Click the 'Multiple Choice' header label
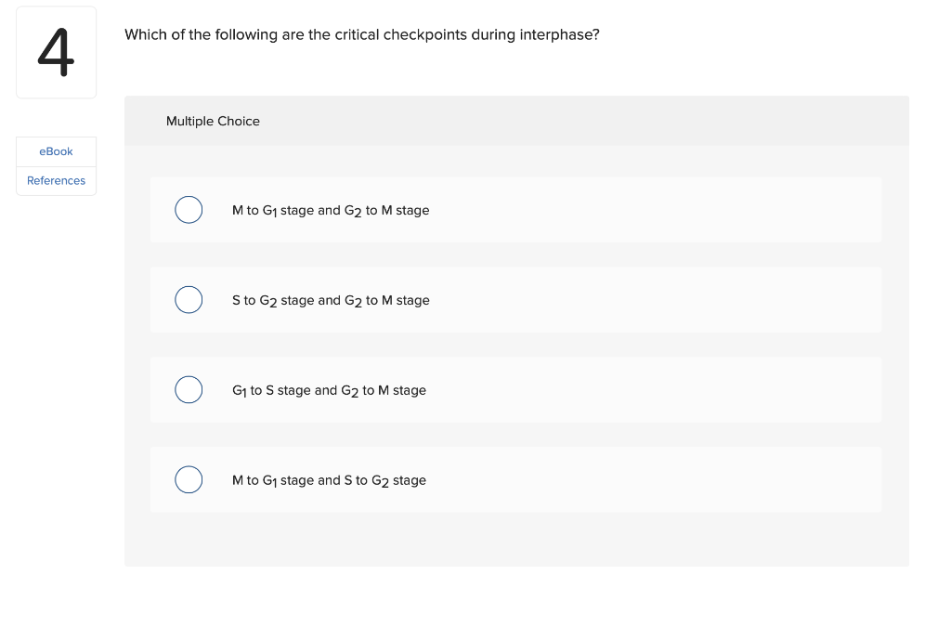 [x=213, y=121]
